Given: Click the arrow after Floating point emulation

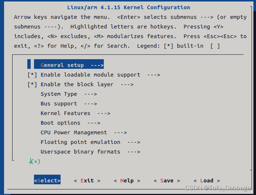Looking at the screenshot, I should coord(134,142).
